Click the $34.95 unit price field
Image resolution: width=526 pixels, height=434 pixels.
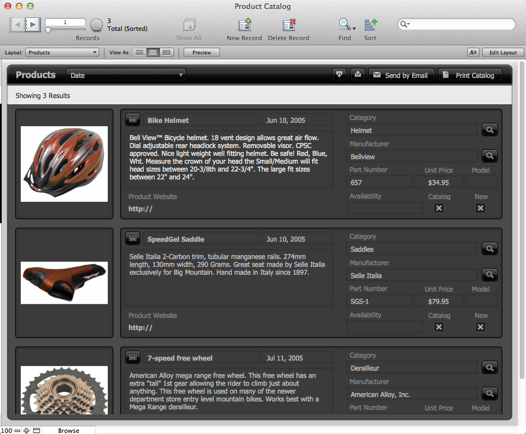438,182
